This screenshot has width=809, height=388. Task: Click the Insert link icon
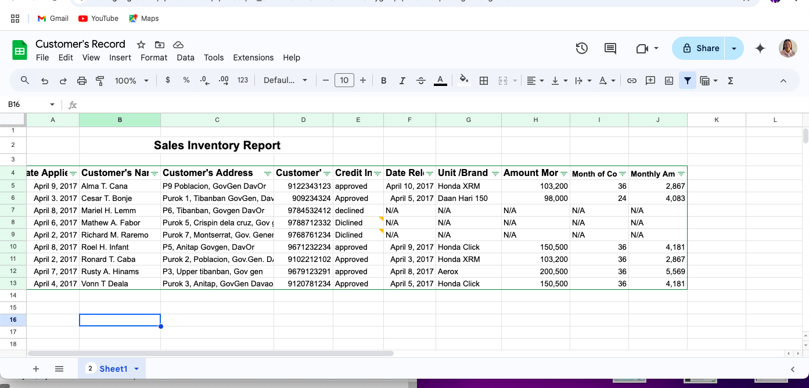(632, 81)
